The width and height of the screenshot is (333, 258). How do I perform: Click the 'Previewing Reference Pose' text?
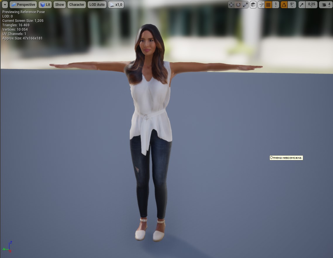pos(24,12)
